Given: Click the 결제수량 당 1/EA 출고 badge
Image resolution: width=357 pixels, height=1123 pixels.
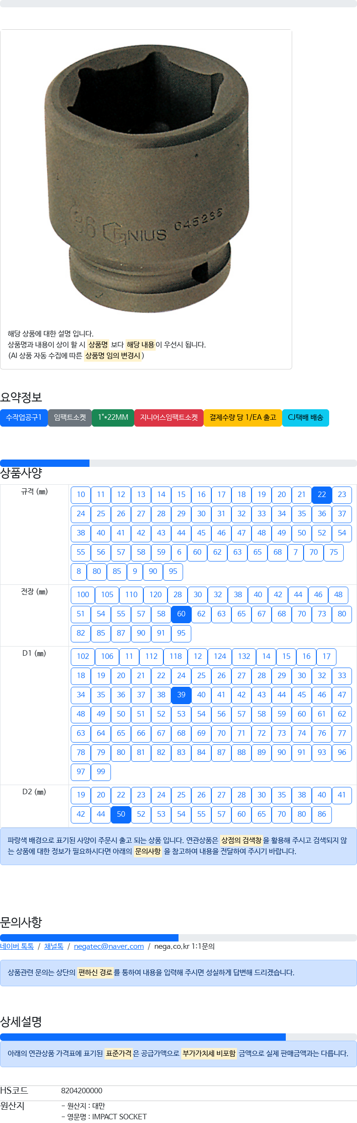Looking at the screenshot, I should [243, 417].
